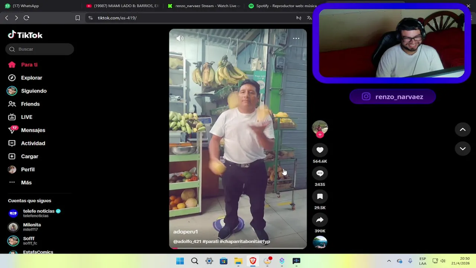Open the #chaparritabonita hashtag
The width and height of the screenshot is (476, 268).
pos(240,242)
